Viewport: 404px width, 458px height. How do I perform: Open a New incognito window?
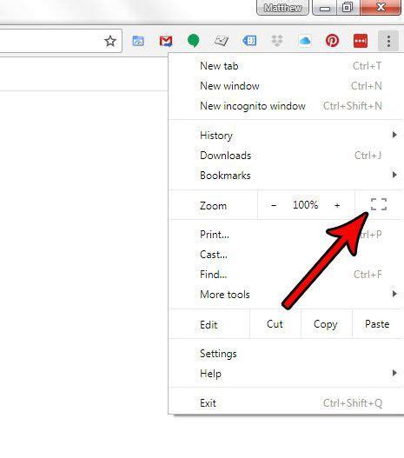[286, 106]
